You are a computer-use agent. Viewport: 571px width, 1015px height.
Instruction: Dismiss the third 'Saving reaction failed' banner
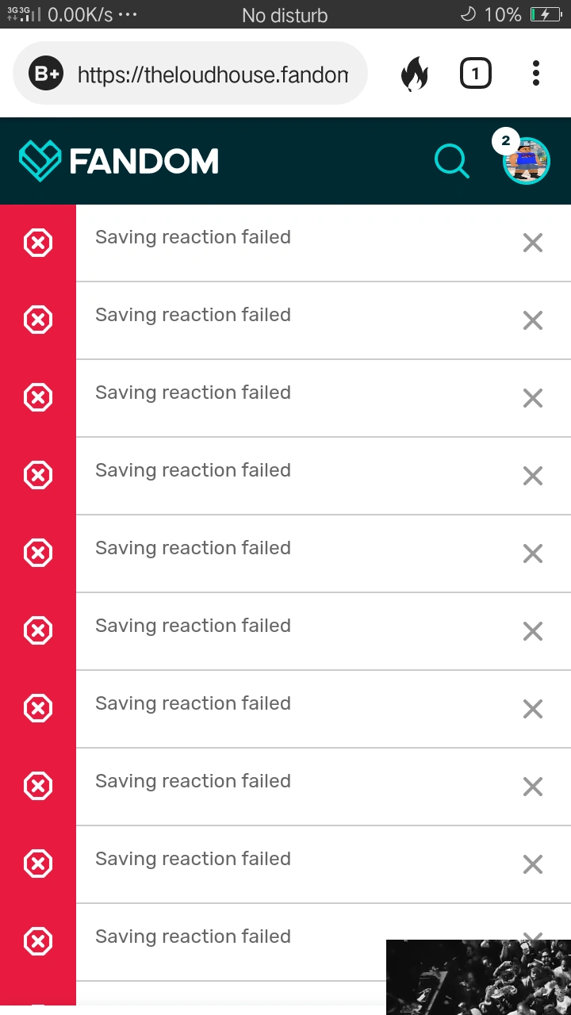533,398
